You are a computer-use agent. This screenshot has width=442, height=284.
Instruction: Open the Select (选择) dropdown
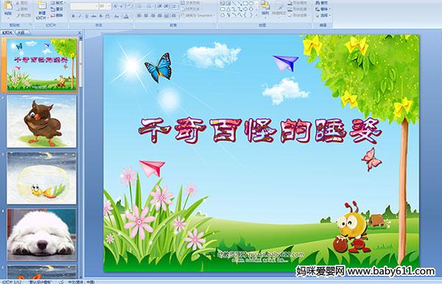[x=323, y=15]
